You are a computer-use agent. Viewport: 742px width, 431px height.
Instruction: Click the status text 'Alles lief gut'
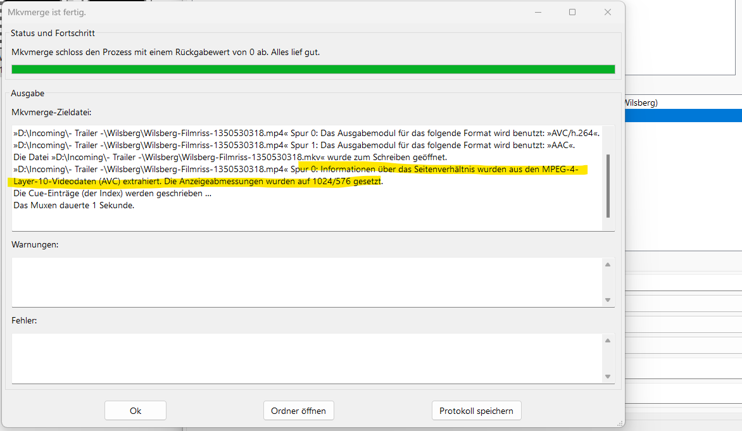(295, 52)
